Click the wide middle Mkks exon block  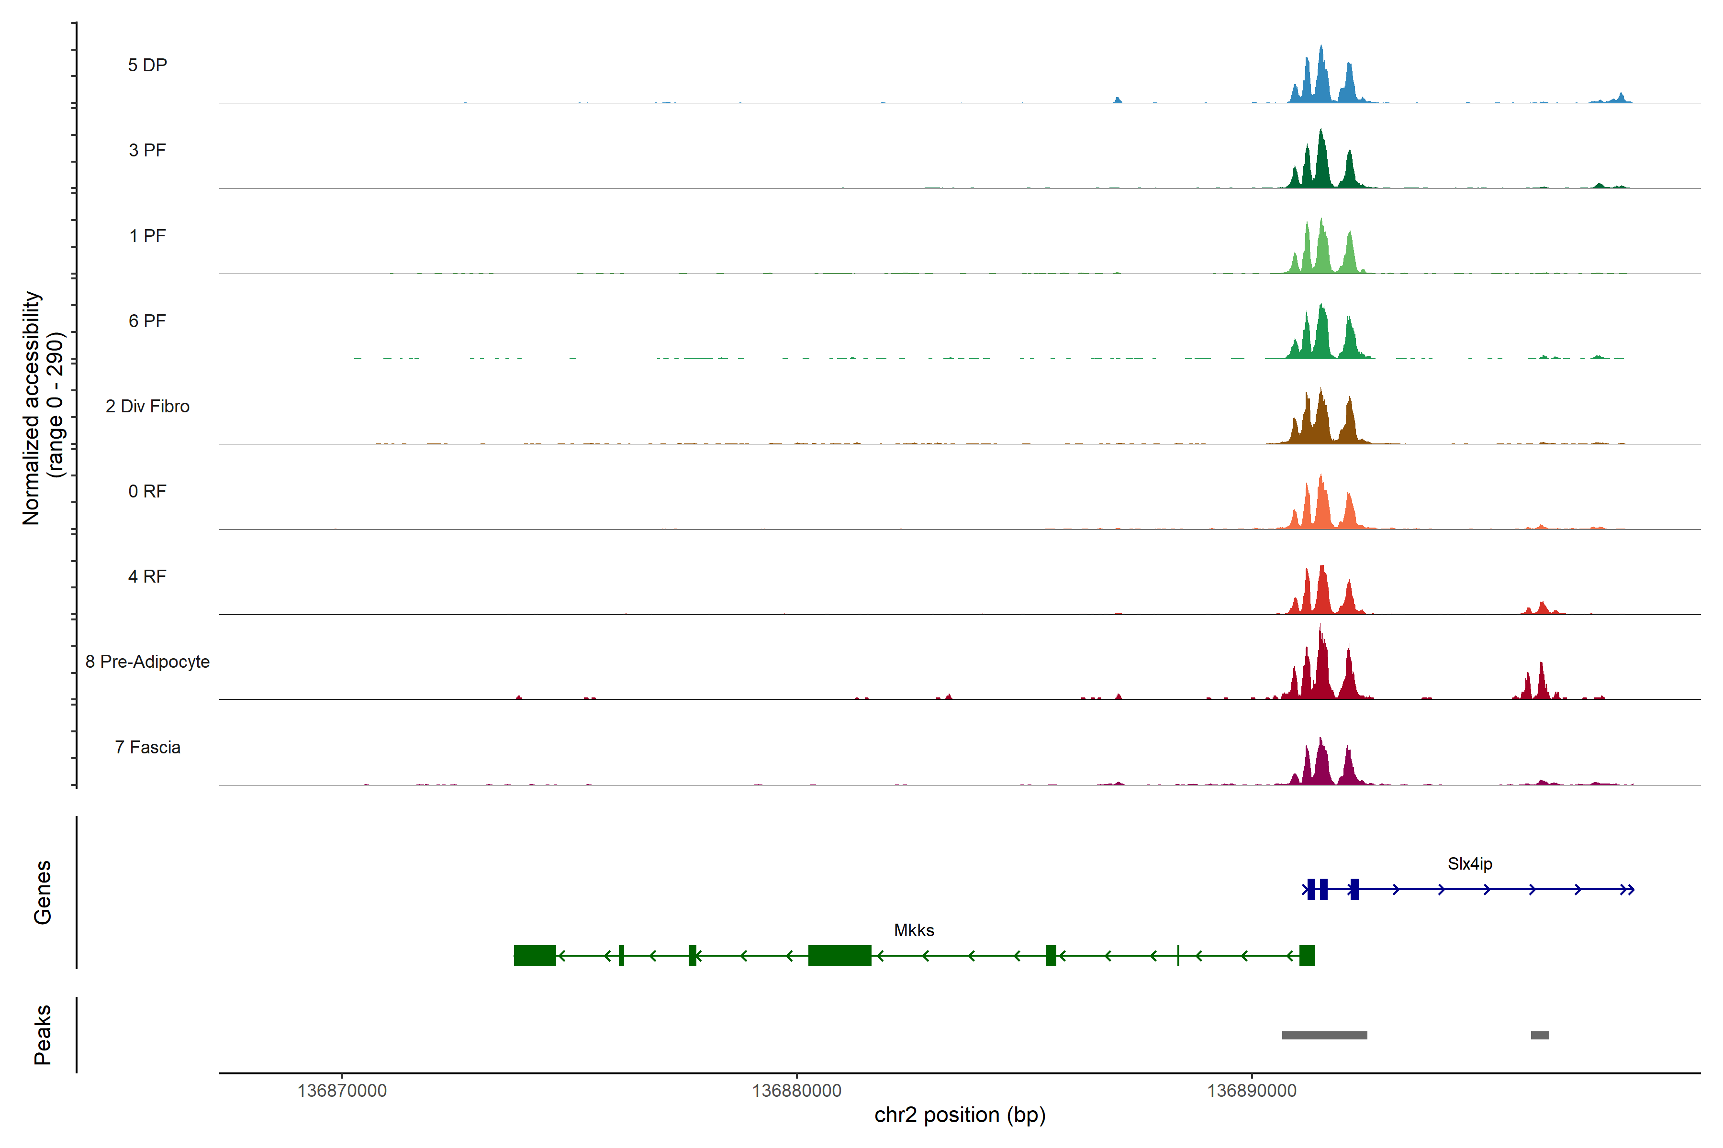tap(839, 955)
